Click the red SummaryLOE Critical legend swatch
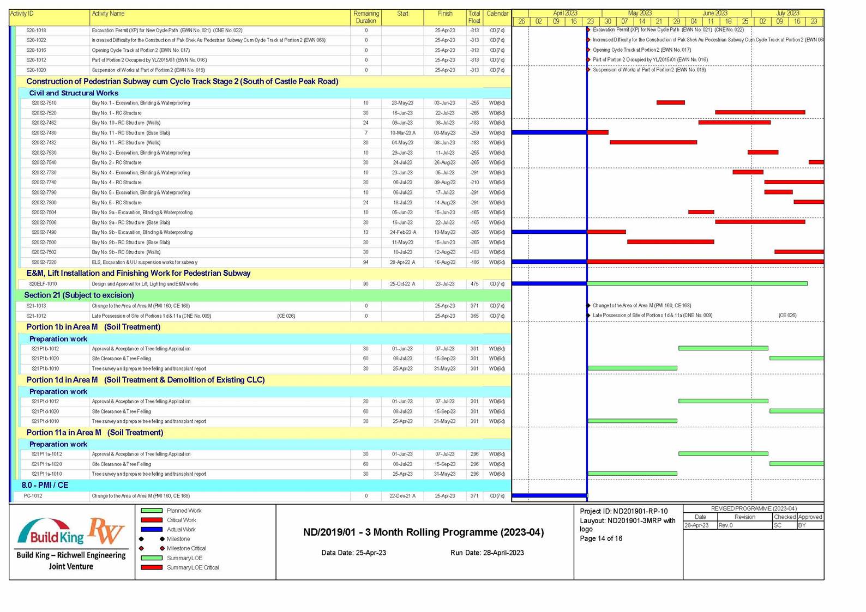 [x=152, y=567]
